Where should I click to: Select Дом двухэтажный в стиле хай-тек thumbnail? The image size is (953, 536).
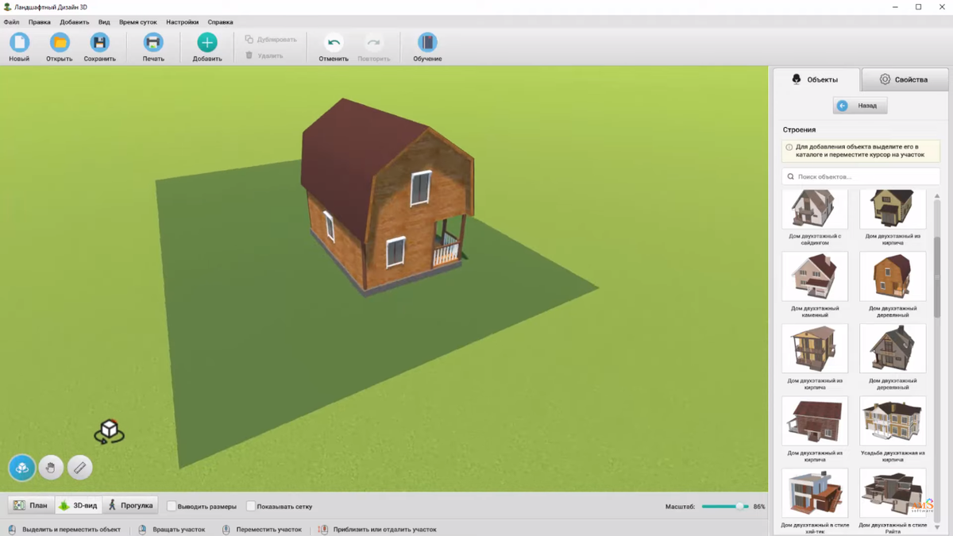click(x=815, y=493)
